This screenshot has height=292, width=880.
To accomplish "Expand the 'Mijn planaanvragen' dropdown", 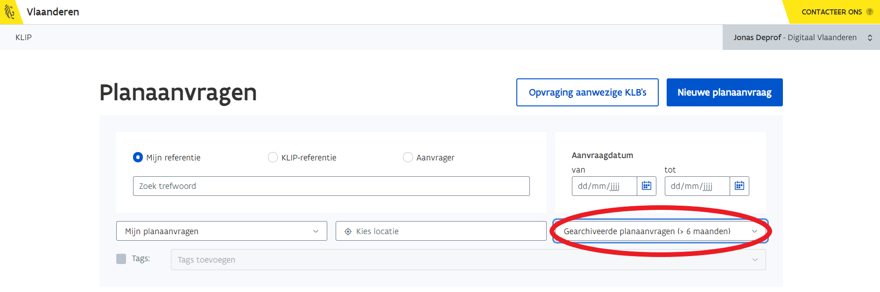I will click(221, 231).
